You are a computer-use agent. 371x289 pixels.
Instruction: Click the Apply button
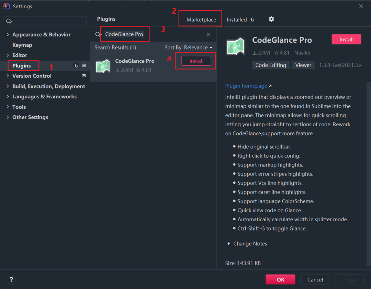tap(350, 280)
